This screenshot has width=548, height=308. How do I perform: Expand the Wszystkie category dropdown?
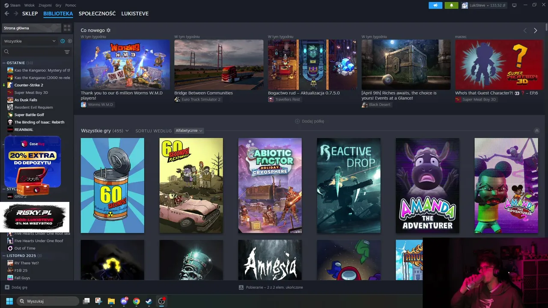(30, 41)
